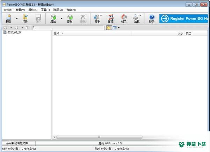Viewport: 210px width, 152px height.
Task: Click the 加载 (Mount) toolbar icon
Action: point(136,19)
